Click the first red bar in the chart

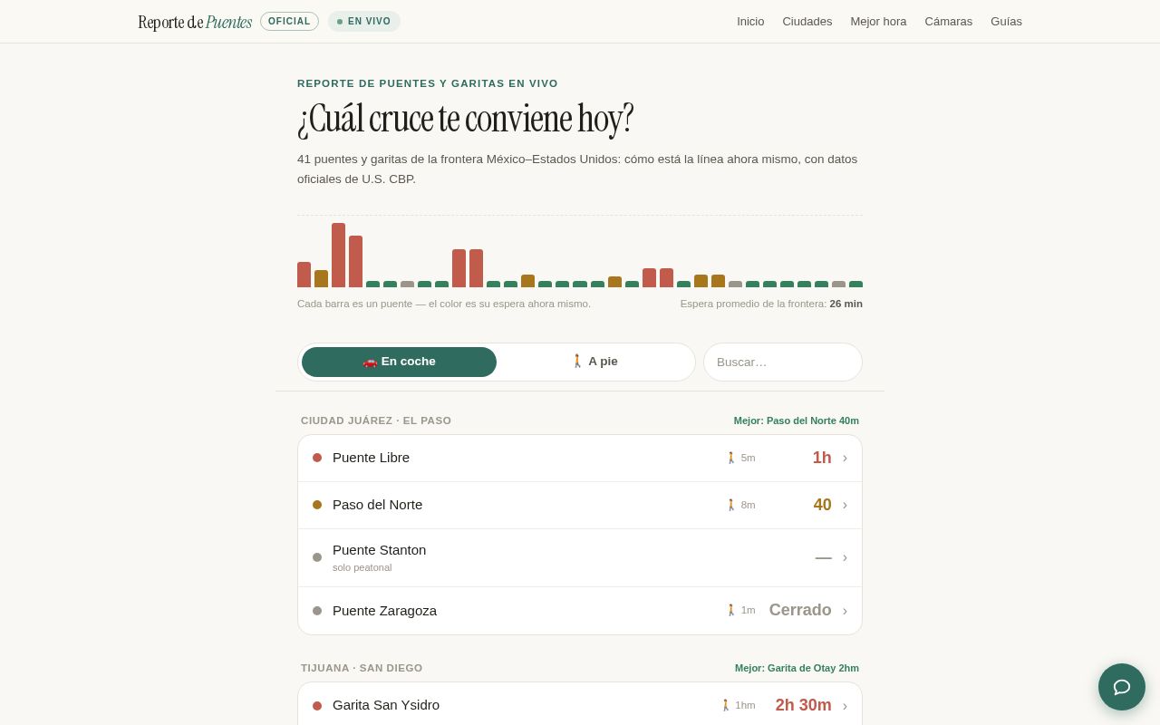tap(304, 275)
